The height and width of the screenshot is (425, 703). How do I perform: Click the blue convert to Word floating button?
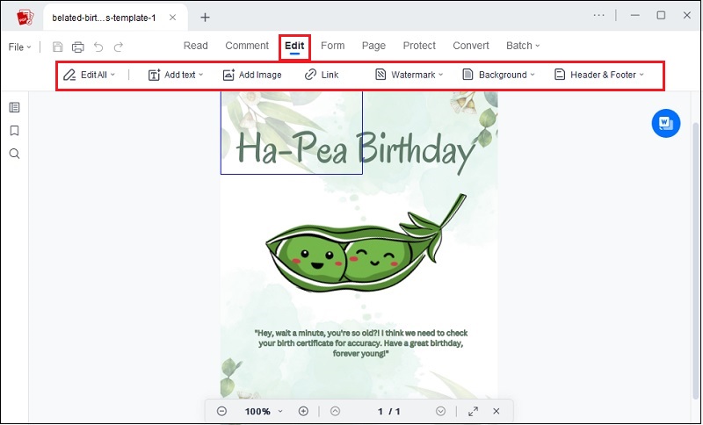666,123
